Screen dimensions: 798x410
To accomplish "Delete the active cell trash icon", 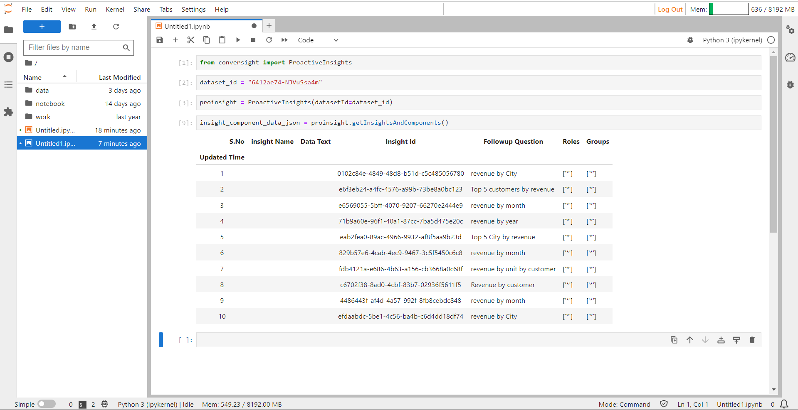I will pyautogui.click(x=752, y=340).
